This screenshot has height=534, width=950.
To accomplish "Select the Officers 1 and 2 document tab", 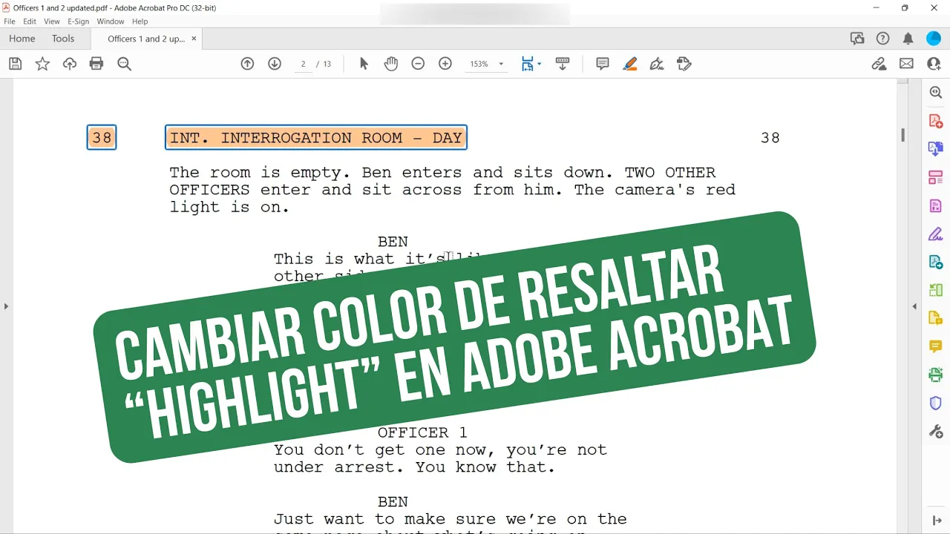I will 146,39.
